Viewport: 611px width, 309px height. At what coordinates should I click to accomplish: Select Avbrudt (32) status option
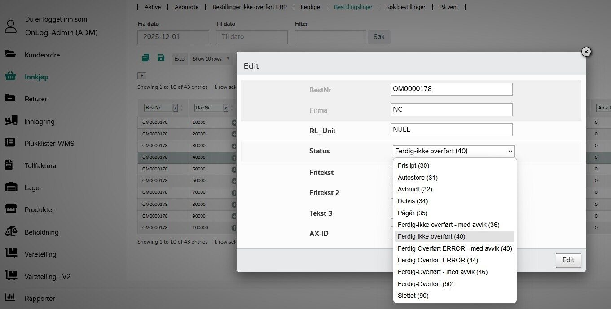[414, 189]
